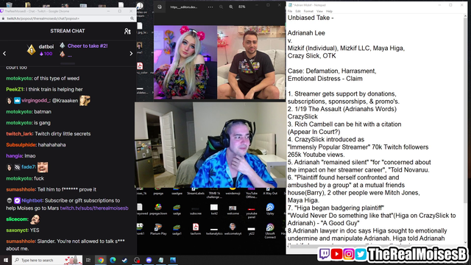This screenshot has height=265, width=471.
Task: Click username PeekZ1 in chat
Action: point(15,90)
